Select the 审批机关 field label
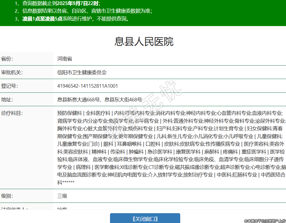The width and height of the screenshot is (286, 223). (x=12, y=73)
